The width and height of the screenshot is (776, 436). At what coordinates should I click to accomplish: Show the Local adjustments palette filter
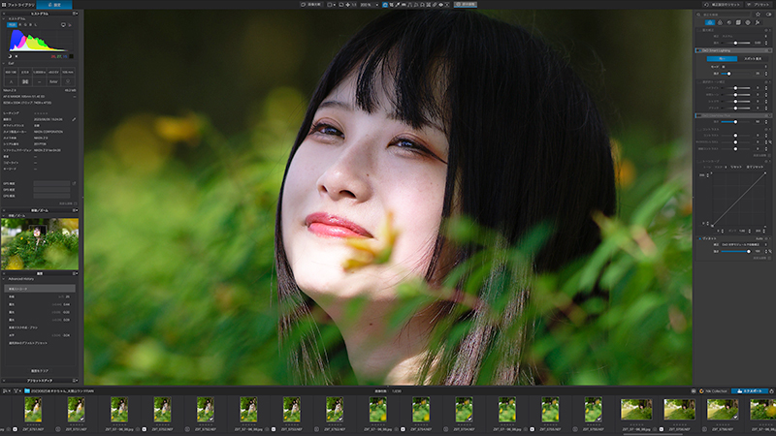click(x=748, y=22)
